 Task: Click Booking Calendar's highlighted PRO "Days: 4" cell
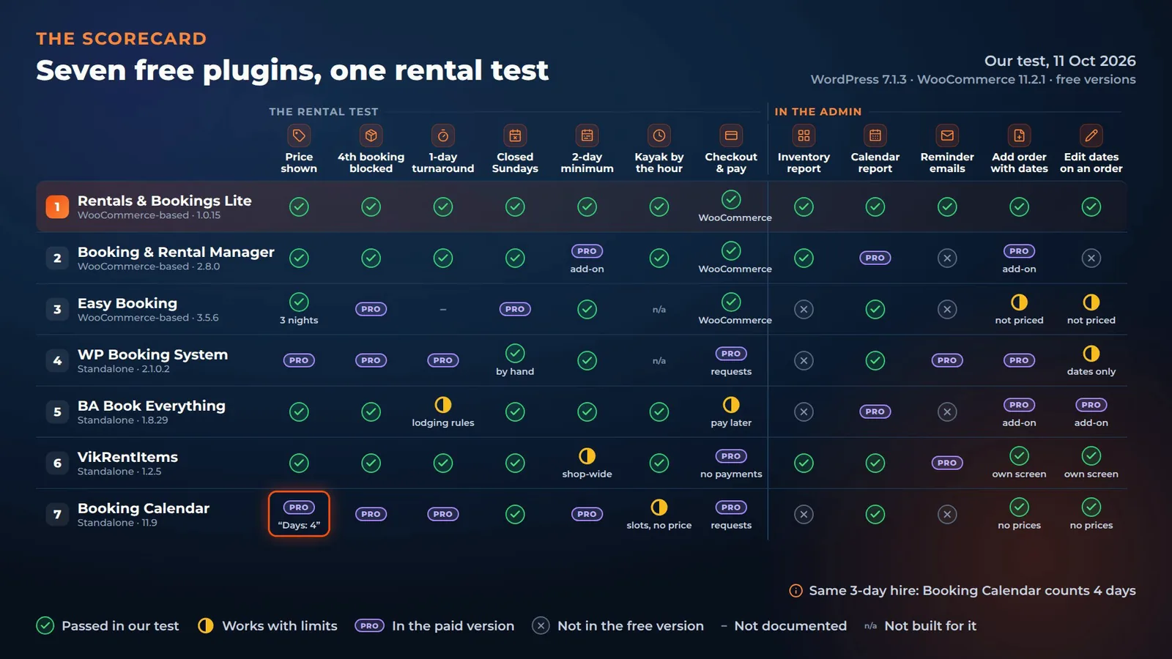point(299,514)
